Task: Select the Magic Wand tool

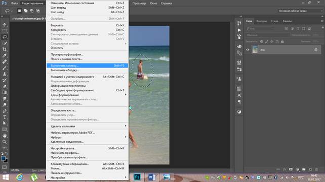Action: coord(5,43)
